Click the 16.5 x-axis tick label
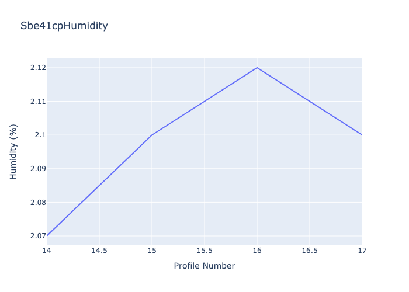 click(310, 251)
